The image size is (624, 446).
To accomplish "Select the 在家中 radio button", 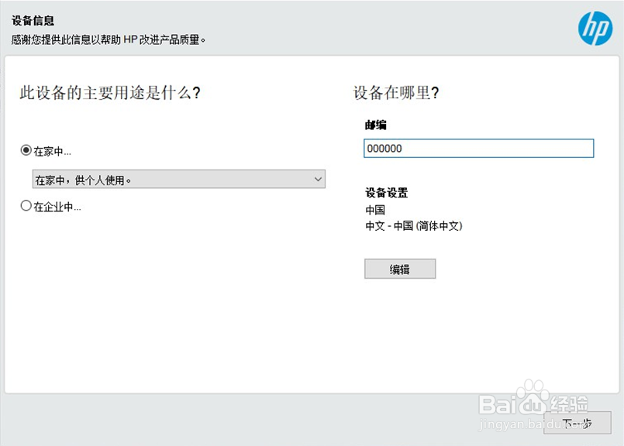I will 26,153.
